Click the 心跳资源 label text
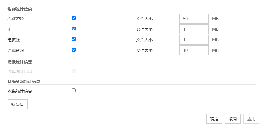Image resolution: width=264 pixels, height=127 pixels. click(16, 19)
